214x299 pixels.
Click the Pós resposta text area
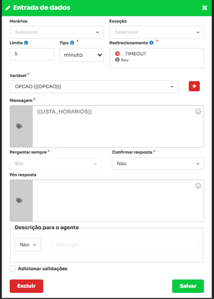click(x=118, y=201)
